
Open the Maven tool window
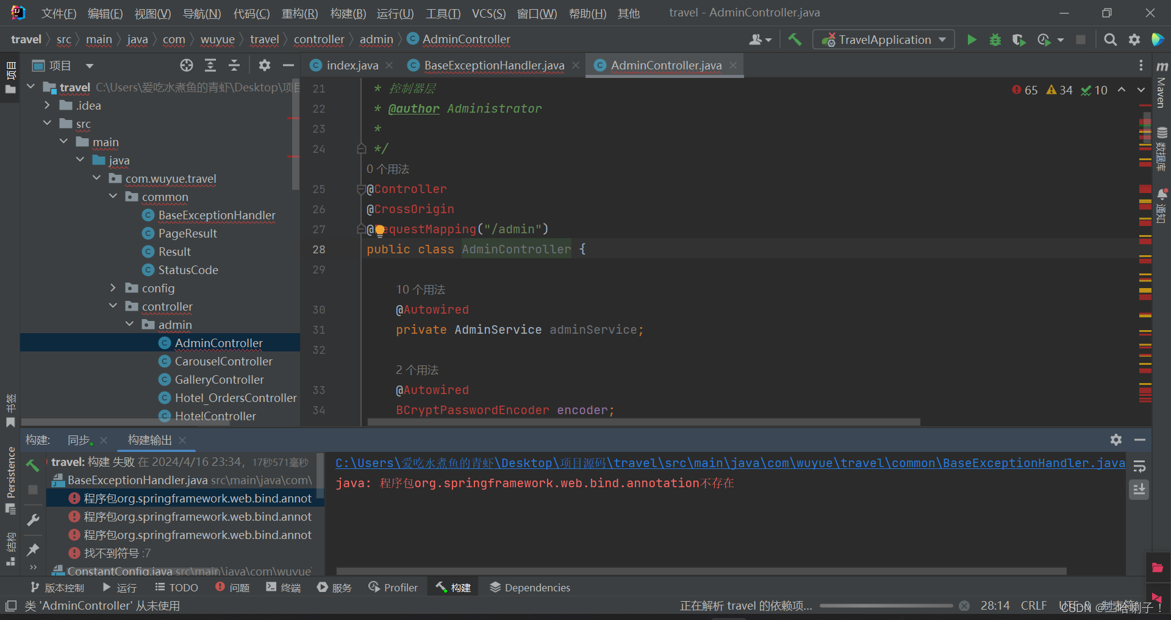pyautogui.click(x=1162, y=84)
